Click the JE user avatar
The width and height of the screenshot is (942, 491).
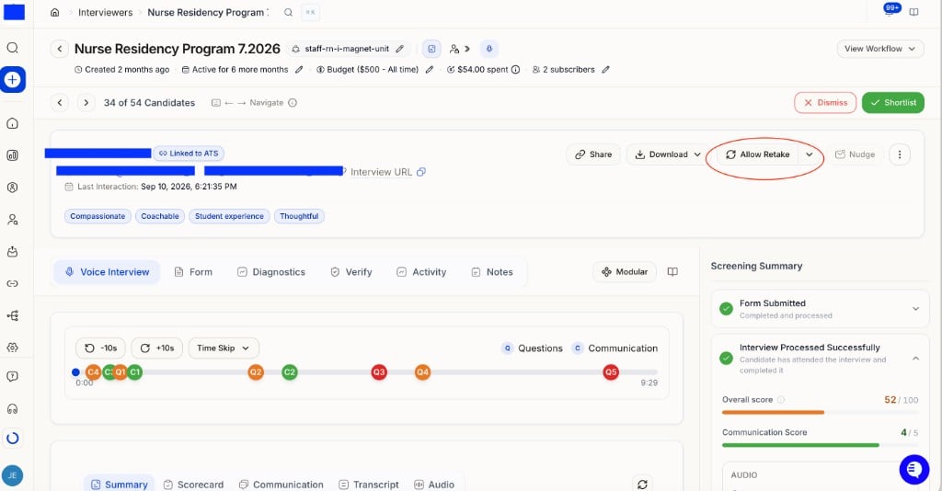click(x=13, y=475)
